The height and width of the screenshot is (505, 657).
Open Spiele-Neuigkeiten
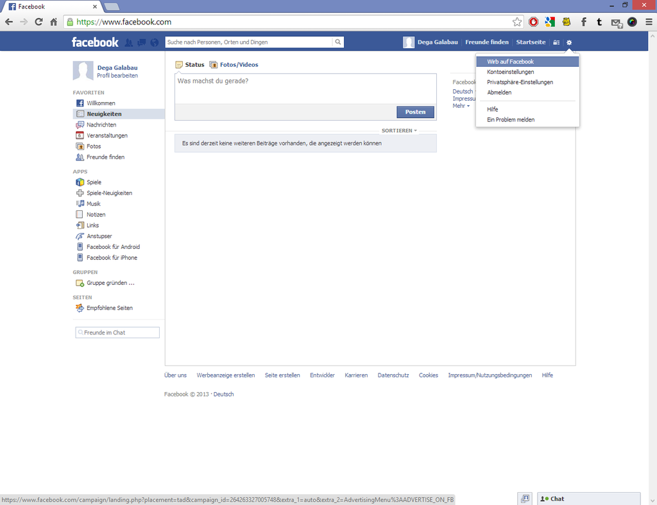(109, 193)
